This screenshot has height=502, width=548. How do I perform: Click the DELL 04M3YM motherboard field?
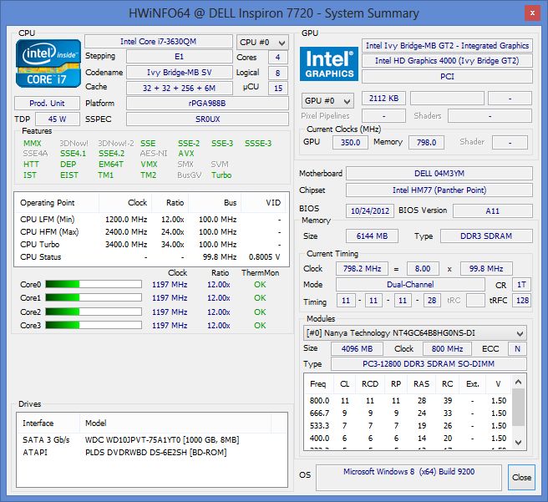(x=438, y=174)
